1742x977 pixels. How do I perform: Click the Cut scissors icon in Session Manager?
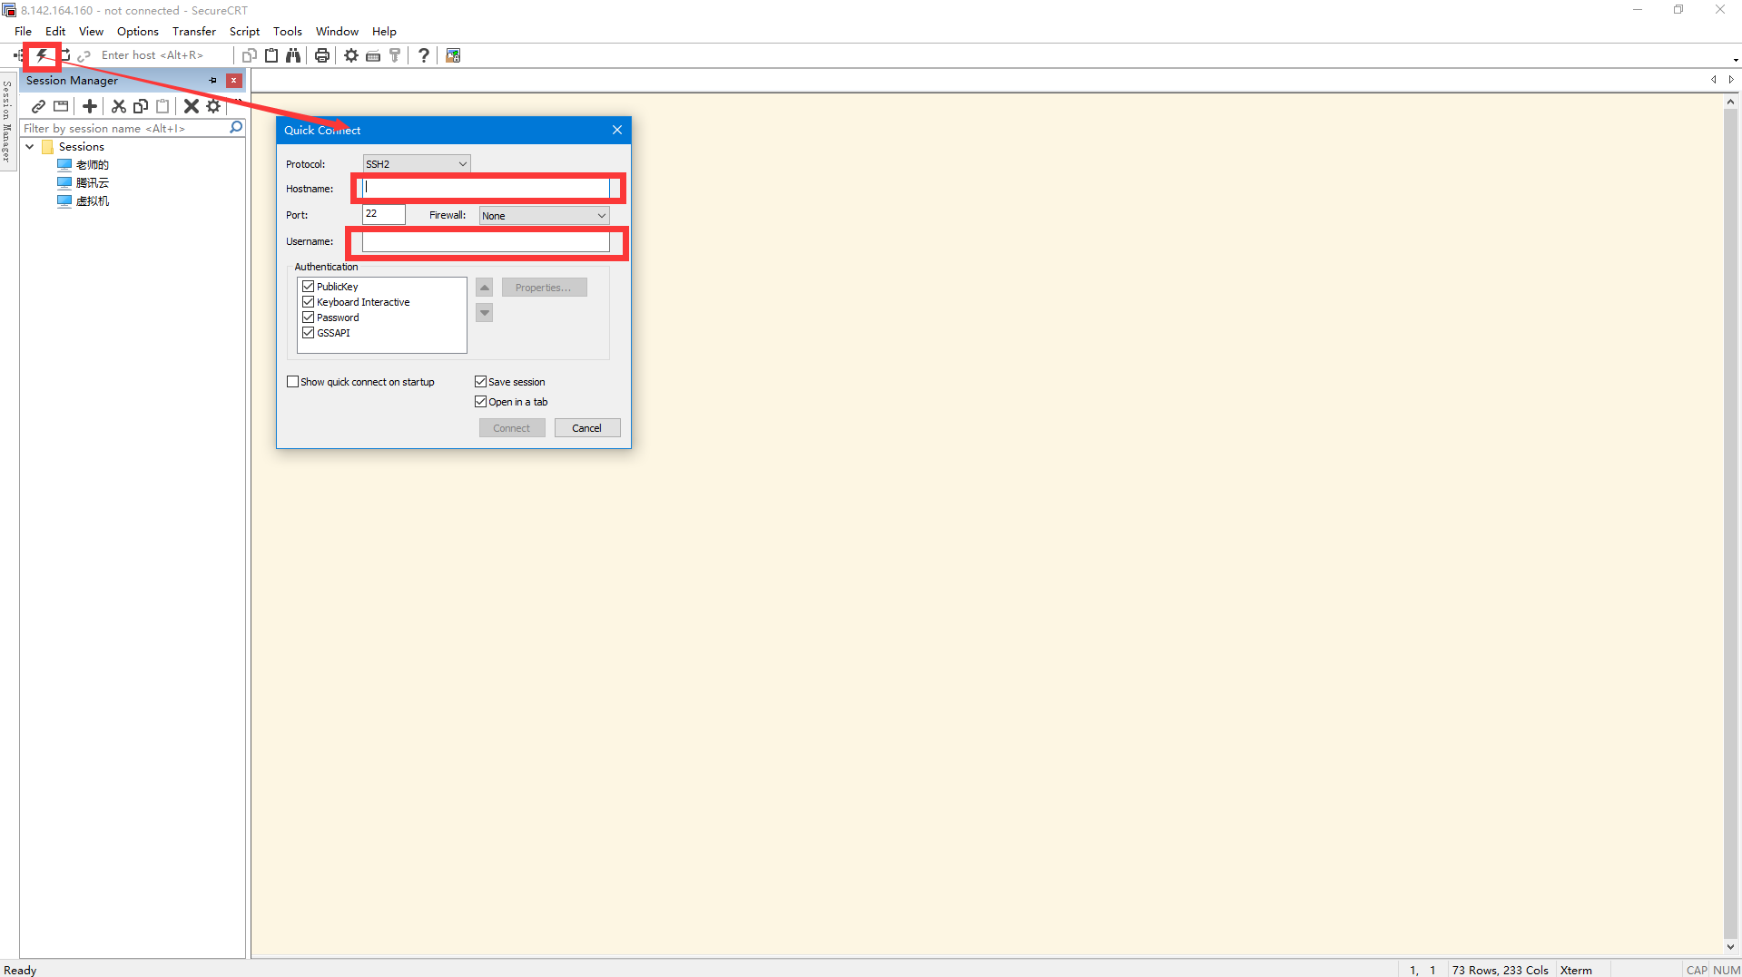coord(118,106)
